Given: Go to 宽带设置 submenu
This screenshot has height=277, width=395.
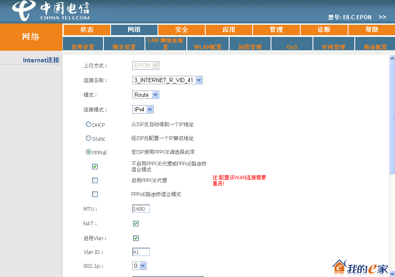Looking at the screenshot, I should tap(83, 44).
